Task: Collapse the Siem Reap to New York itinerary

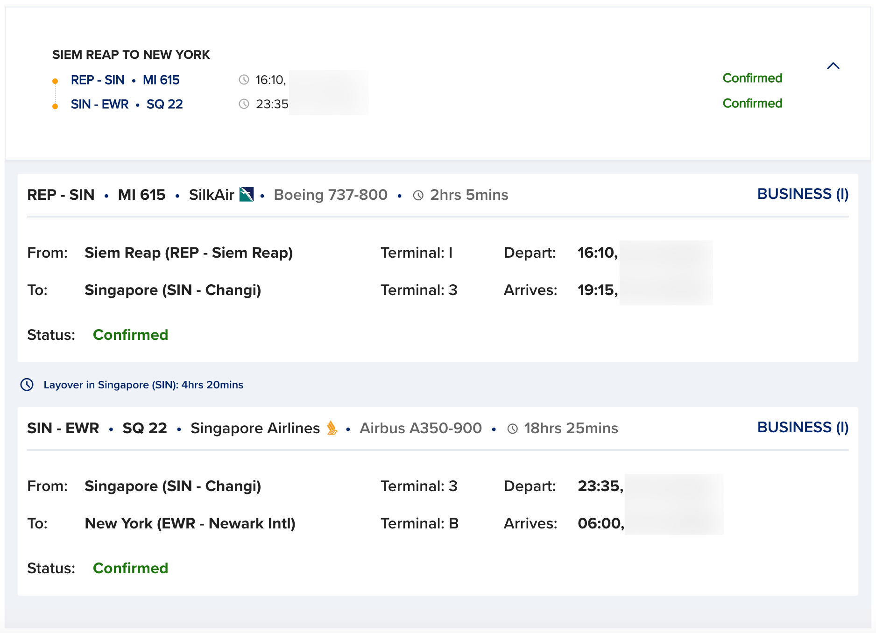Action: click(x=834, y=66)
